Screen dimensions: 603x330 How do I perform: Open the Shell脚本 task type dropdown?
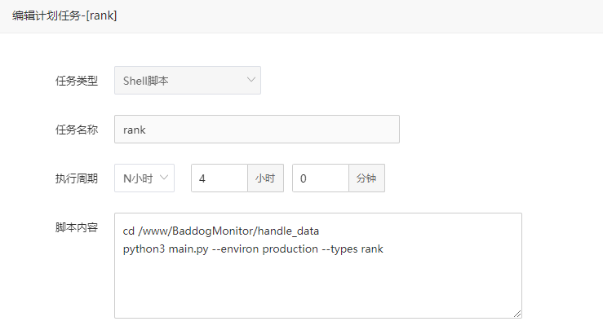coord(188,81)
